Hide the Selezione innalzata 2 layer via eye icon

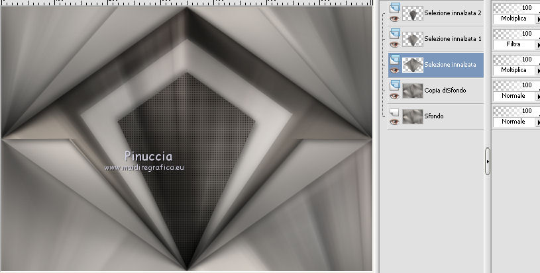[x=394, y=19]
